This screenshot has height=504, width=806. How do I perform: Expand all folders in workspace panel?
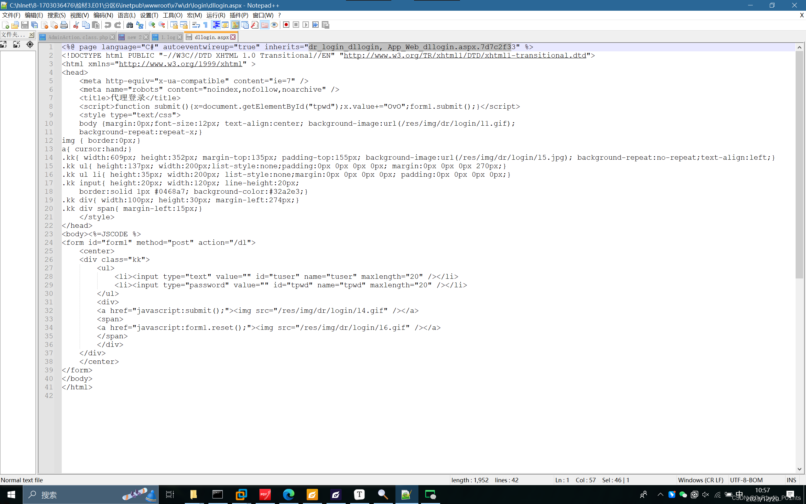[x=4, y=45]
